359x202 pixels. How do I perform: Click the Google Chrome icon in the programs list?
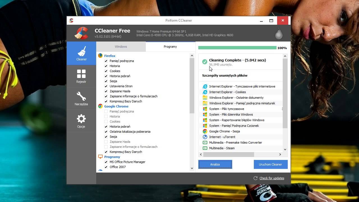tap(100, 106)
